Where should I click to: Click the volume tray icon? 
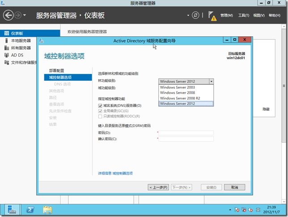point(250,210)
